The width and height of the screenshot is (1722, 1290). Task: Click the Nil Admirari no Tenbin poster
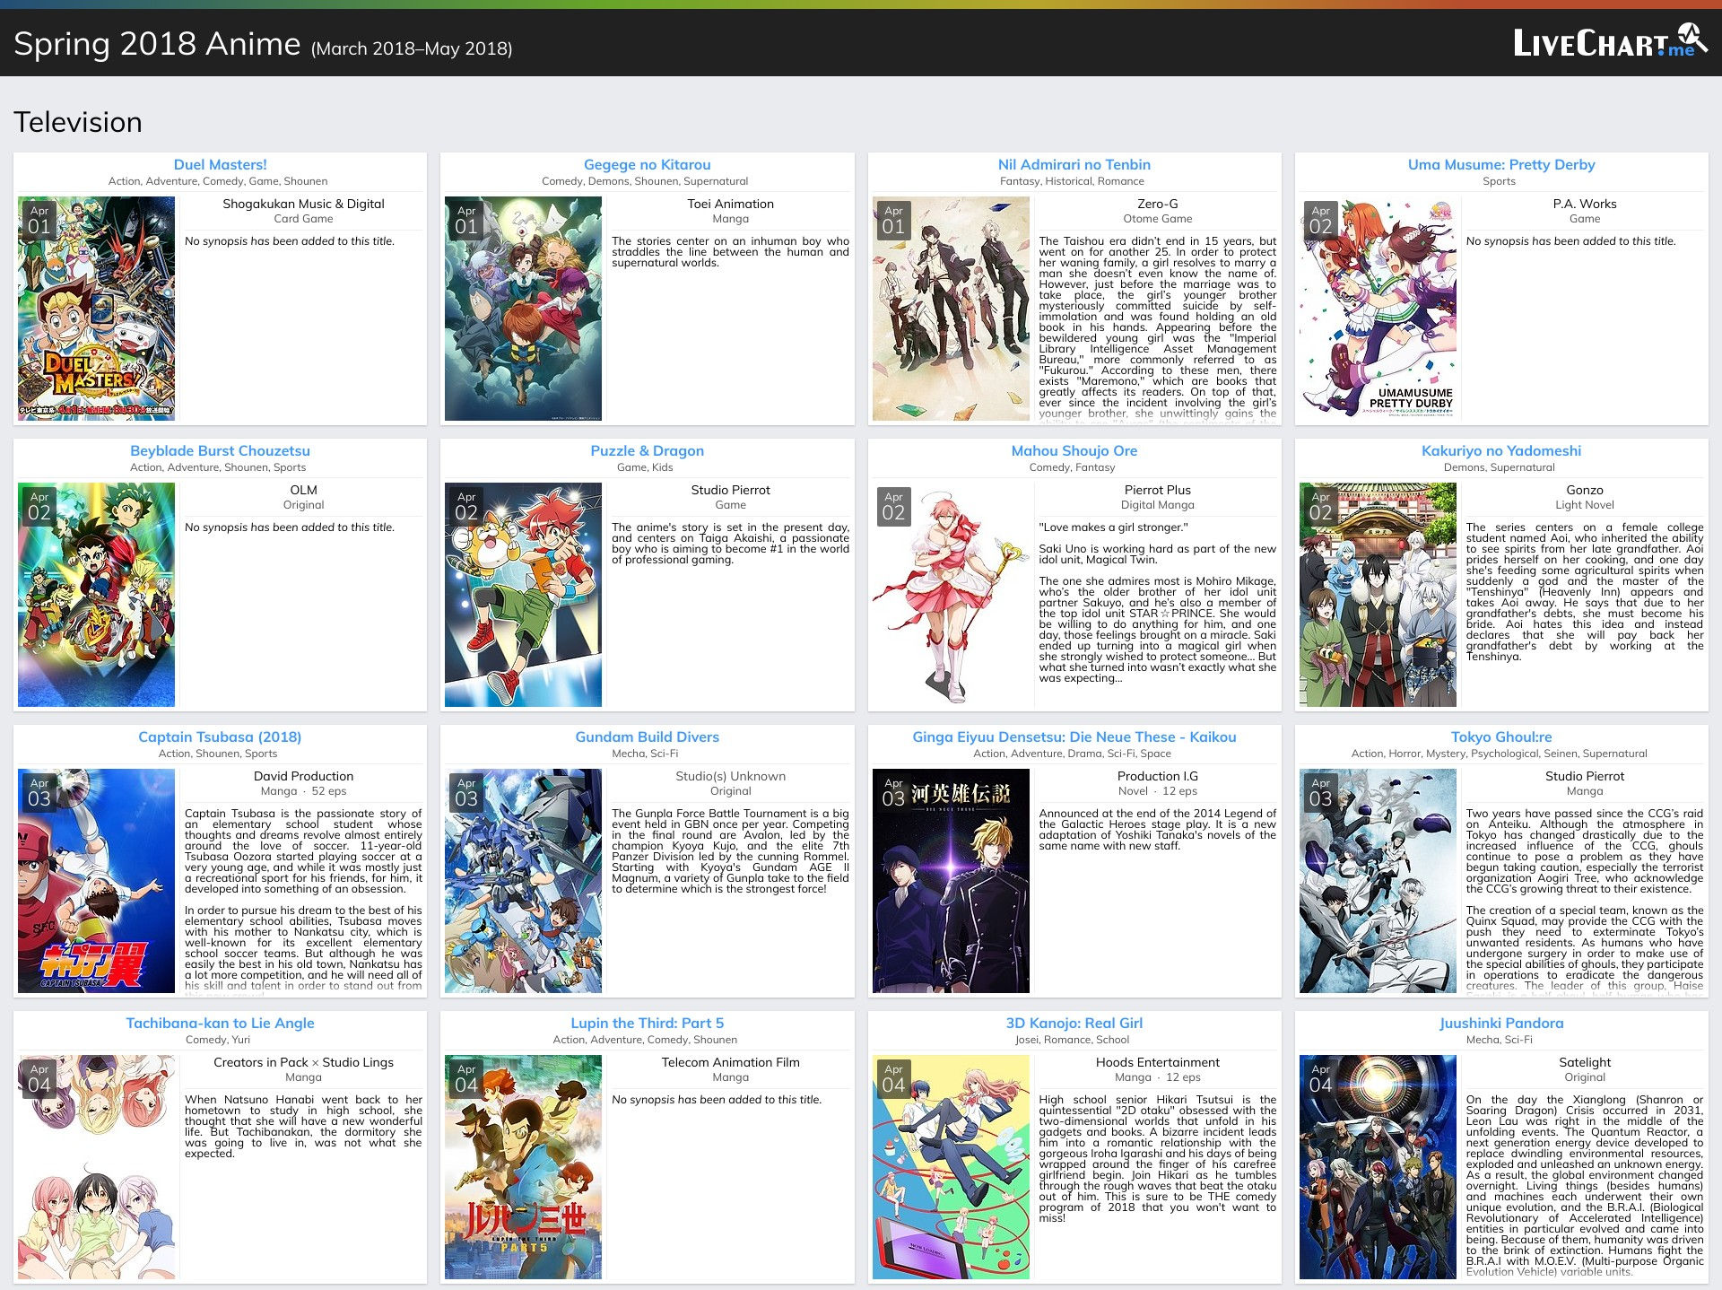[951, 309]
